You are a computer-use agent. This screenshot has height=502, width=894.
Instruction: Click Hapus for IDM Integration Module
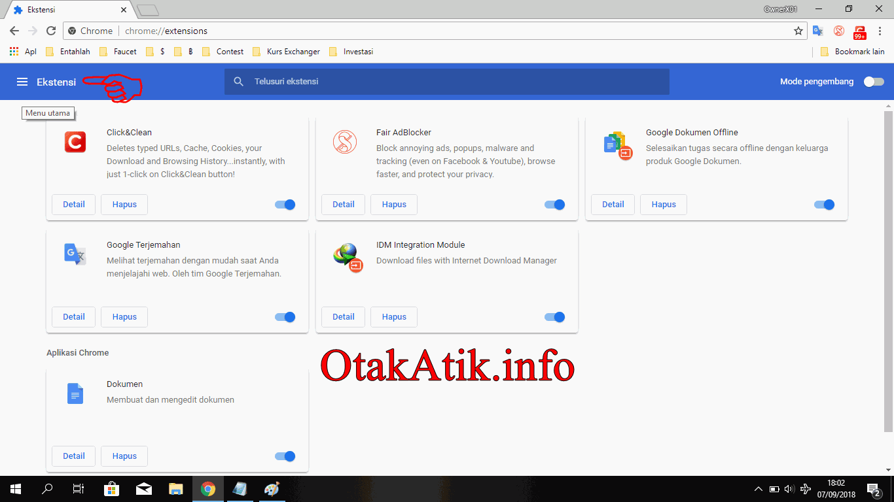coord(394,317)
